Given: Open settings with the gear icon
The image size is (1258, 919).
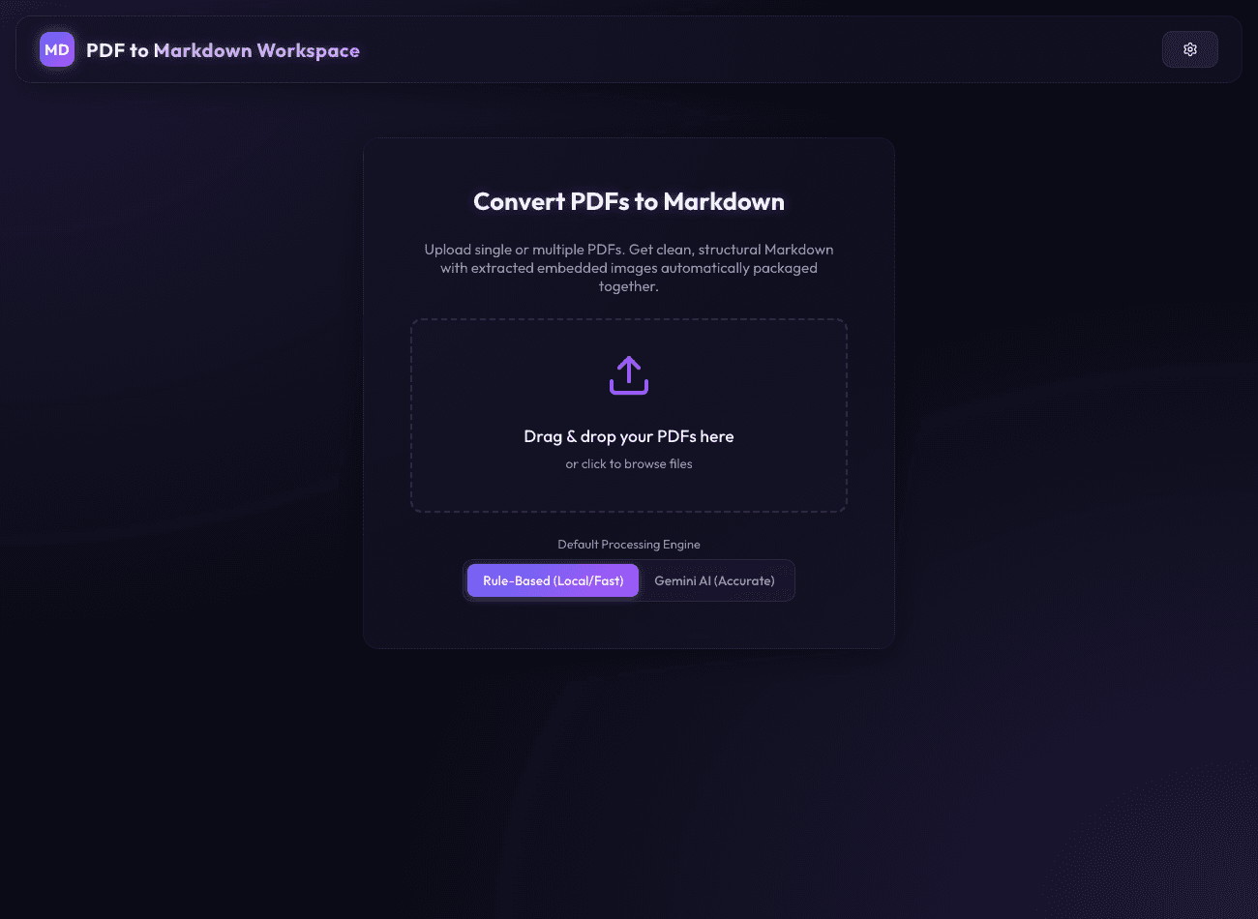Looking at the screenshot, I should (1189, 49).
